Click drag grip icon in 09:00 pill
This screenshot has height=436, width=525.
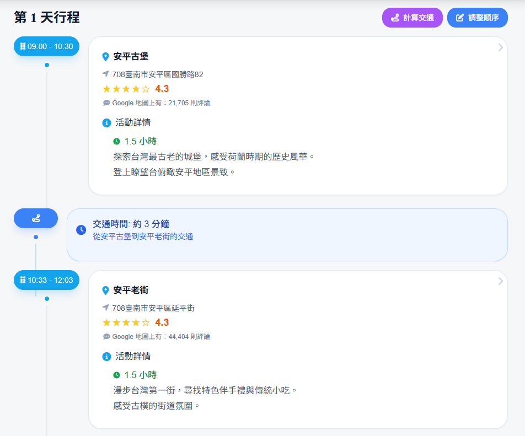tap(23, 46)
